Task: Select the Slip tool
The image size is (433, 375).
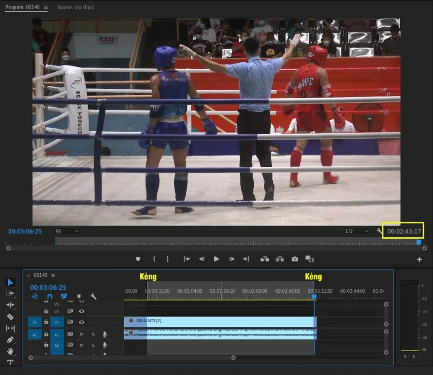Action: point(10,328)
